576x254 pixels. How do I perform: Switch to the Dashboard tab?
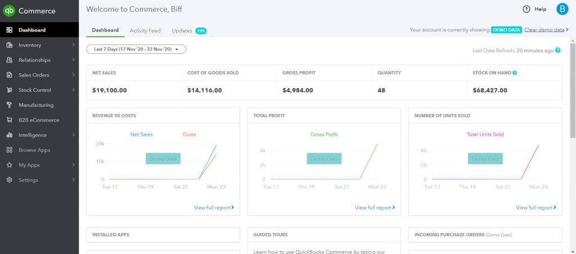105,30
